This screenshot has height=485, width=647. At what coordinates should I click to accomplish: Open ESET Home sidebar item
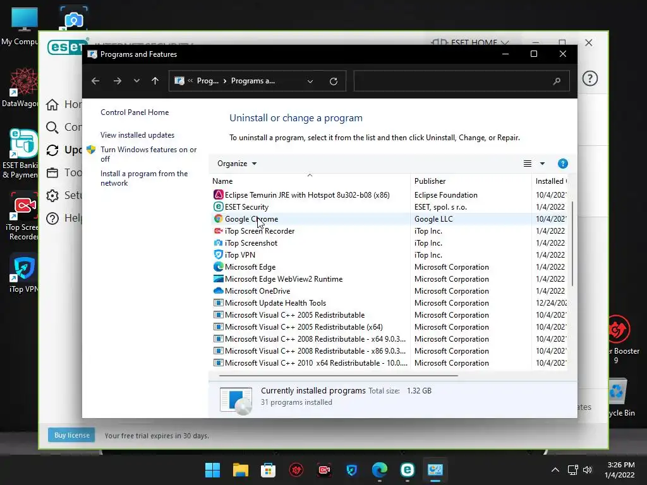tap(64, 105)
